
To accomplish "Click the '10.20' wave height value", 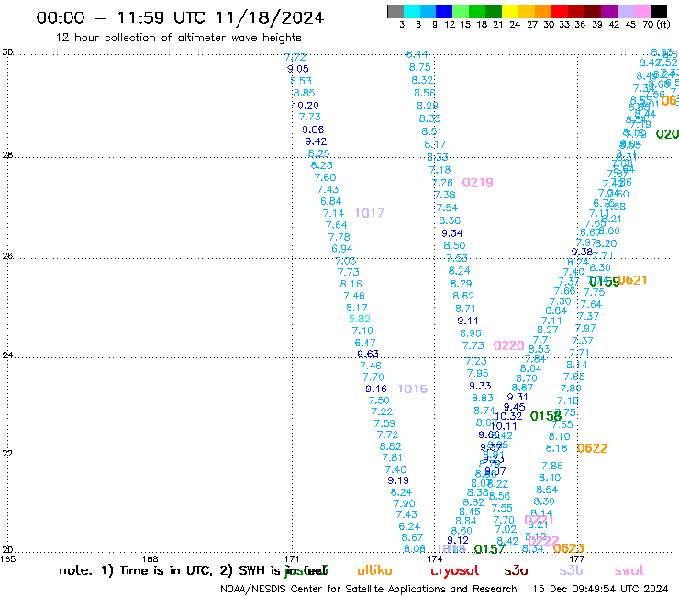I will (306, 106).
